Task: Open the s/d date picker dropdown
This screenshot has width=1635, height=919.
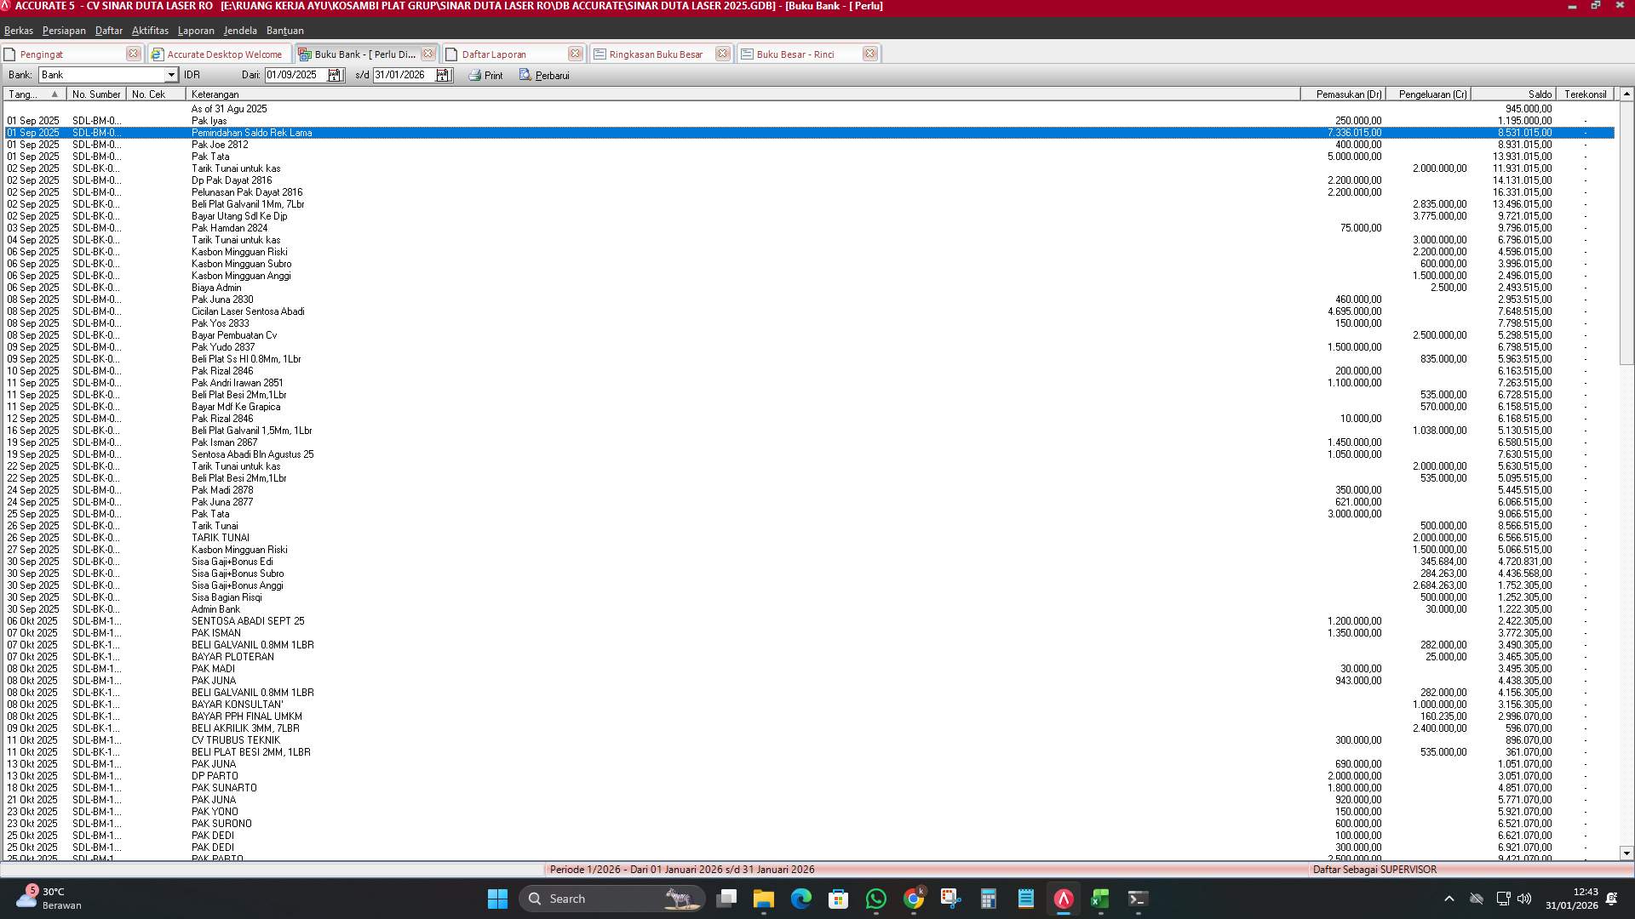Action: pos(444,75)
